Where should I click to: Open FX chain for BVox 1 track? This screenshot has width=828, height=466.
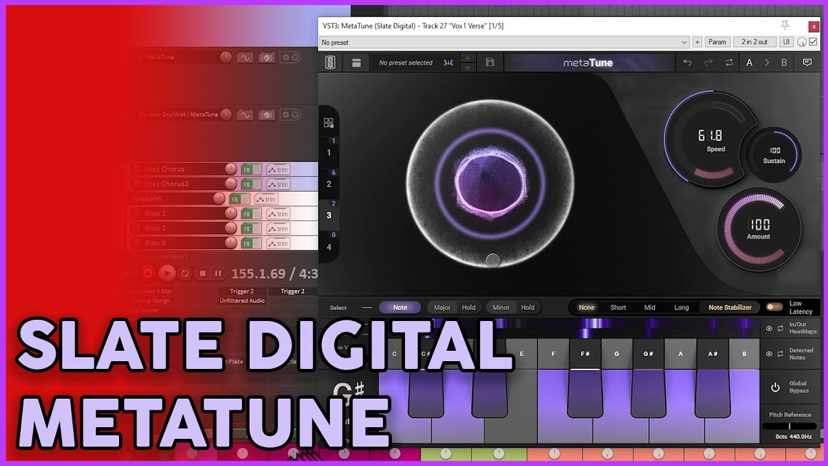[x=246, y=214]
